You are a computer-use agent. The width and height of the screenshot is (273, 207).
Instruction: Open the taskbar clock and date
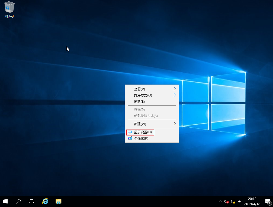pyautogui.click(x=252, y=201)
